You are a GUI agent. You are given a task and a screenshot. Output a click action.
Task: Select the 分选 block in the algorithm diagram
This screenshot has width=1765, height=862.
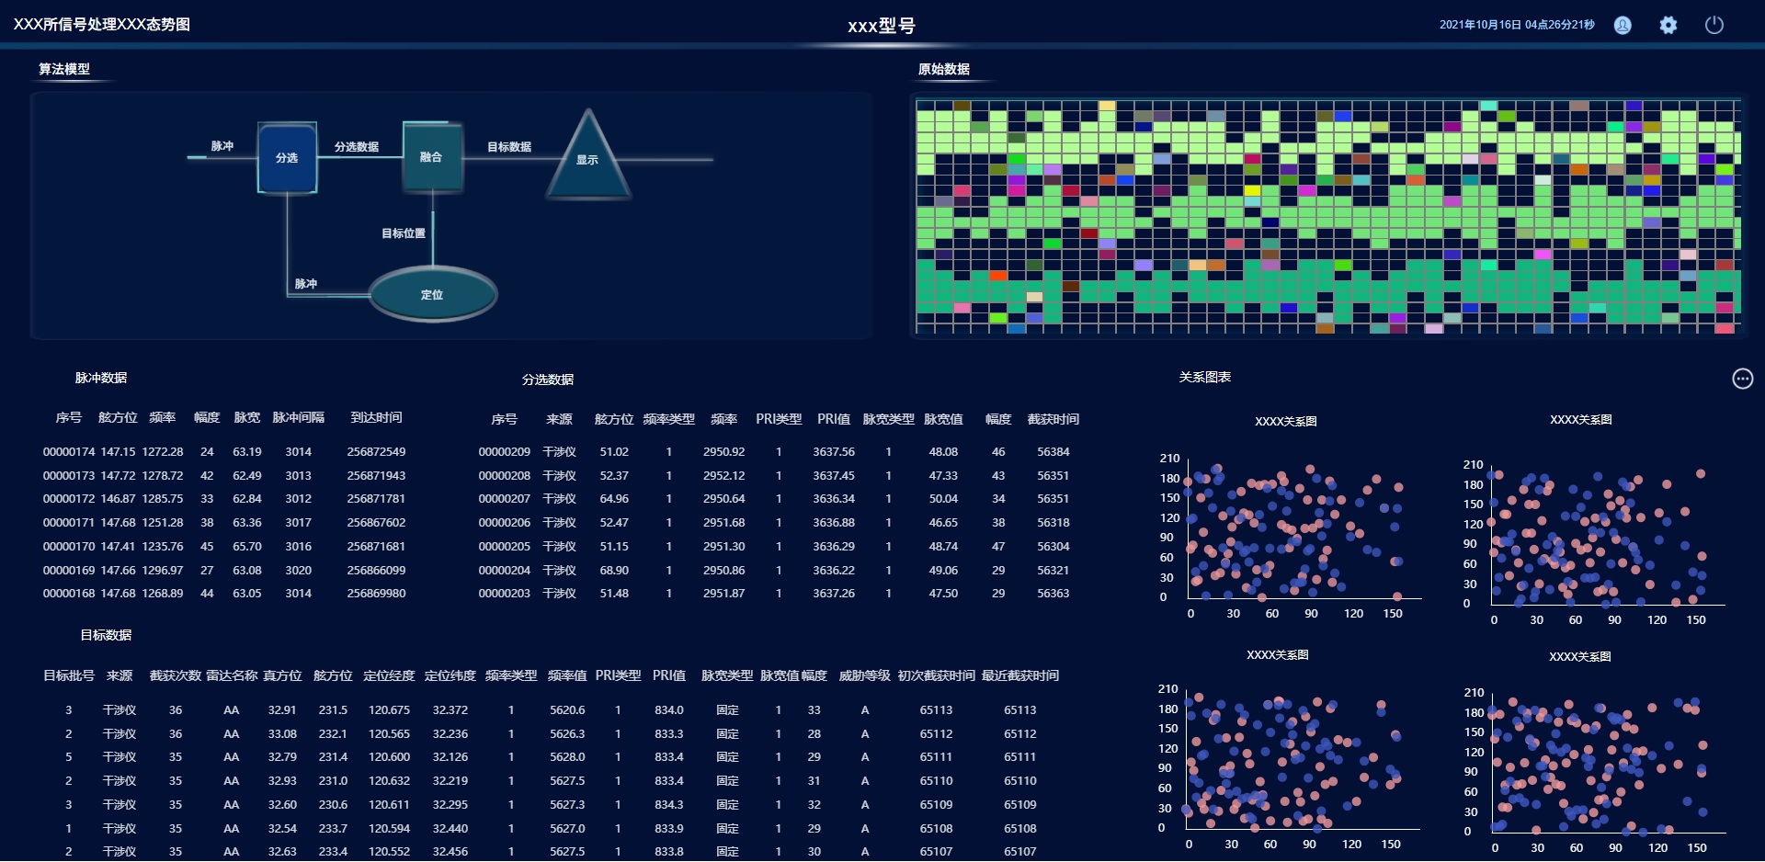coord(287,158)
